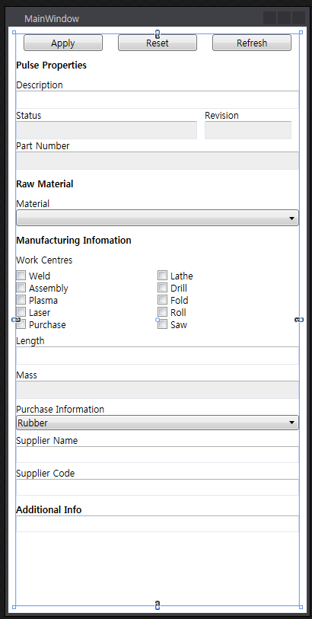Click into the Part Number field
Image resolution: width=312 pixels, height=619 pixels.
pos(158,161)
